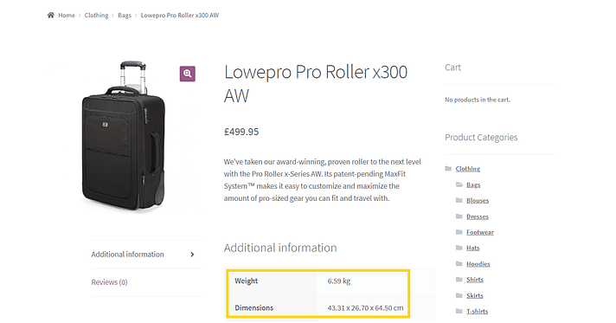
Task: Open the Hoodies category link
Action: coord(478,264)
